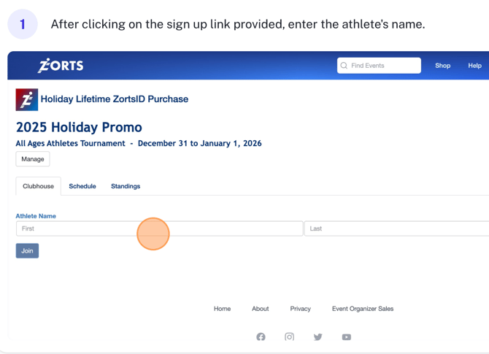489x354 pixels.
Task: Select the Clubhouse tab
Action: 38,186
